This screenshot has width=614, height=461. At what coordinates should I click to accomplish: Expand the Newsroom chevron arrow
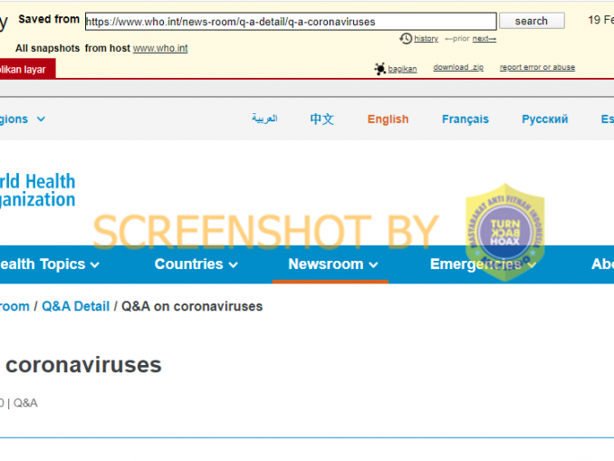[x=374, y=265]
